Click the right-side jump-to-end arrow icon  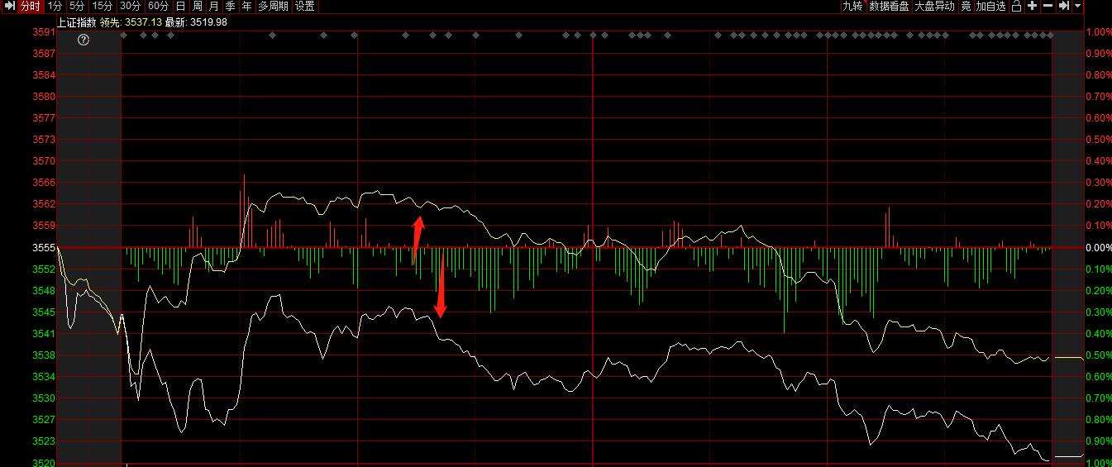click(1064, 6)
